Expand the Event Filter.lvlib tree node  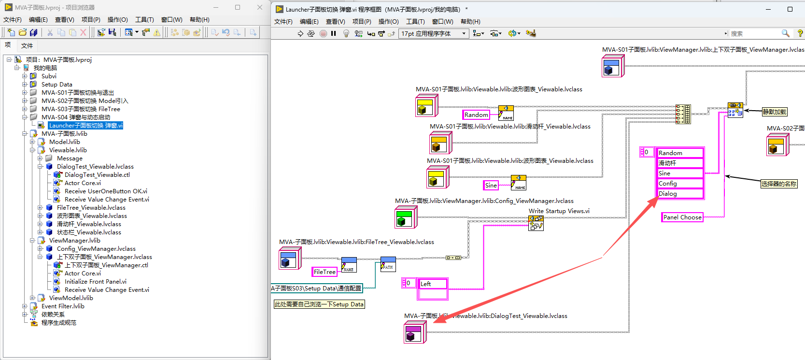[x=25, y=306]
